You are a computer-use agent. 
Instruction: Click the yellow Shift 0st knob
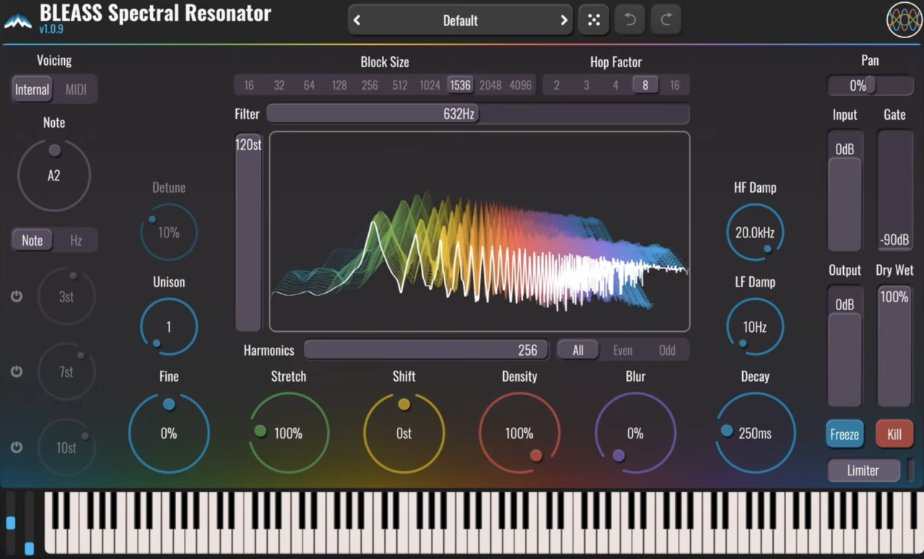click(404, 433)
